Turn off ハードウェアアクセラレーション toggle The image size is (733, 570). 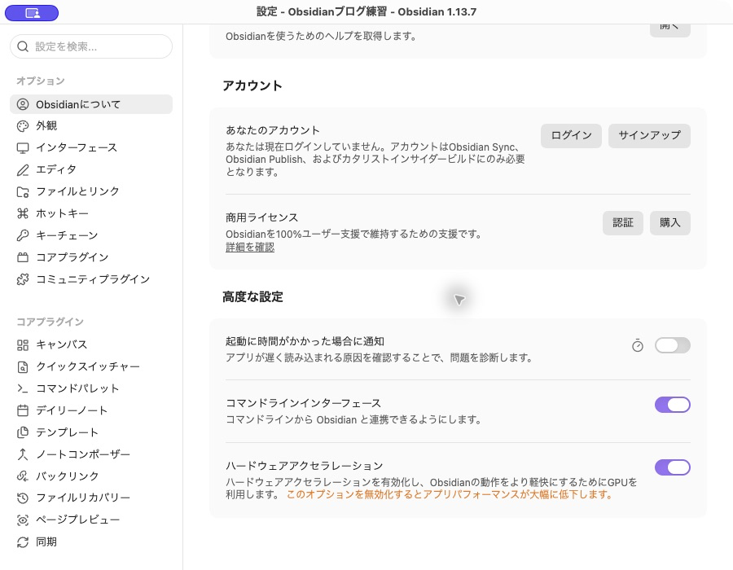pos(672,467)
